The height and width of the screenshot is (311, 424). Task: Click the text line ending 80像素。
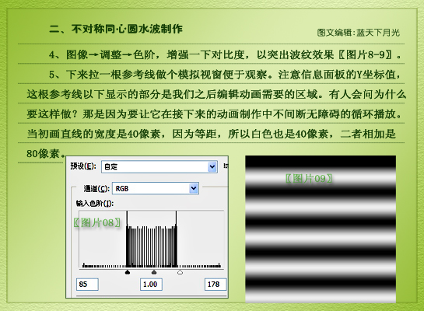point(46,154)
